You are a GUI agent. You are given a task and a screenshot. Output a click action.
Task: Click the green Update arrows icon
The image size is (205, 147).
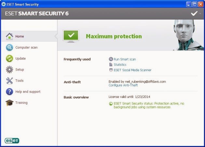(x=9, y=59)
